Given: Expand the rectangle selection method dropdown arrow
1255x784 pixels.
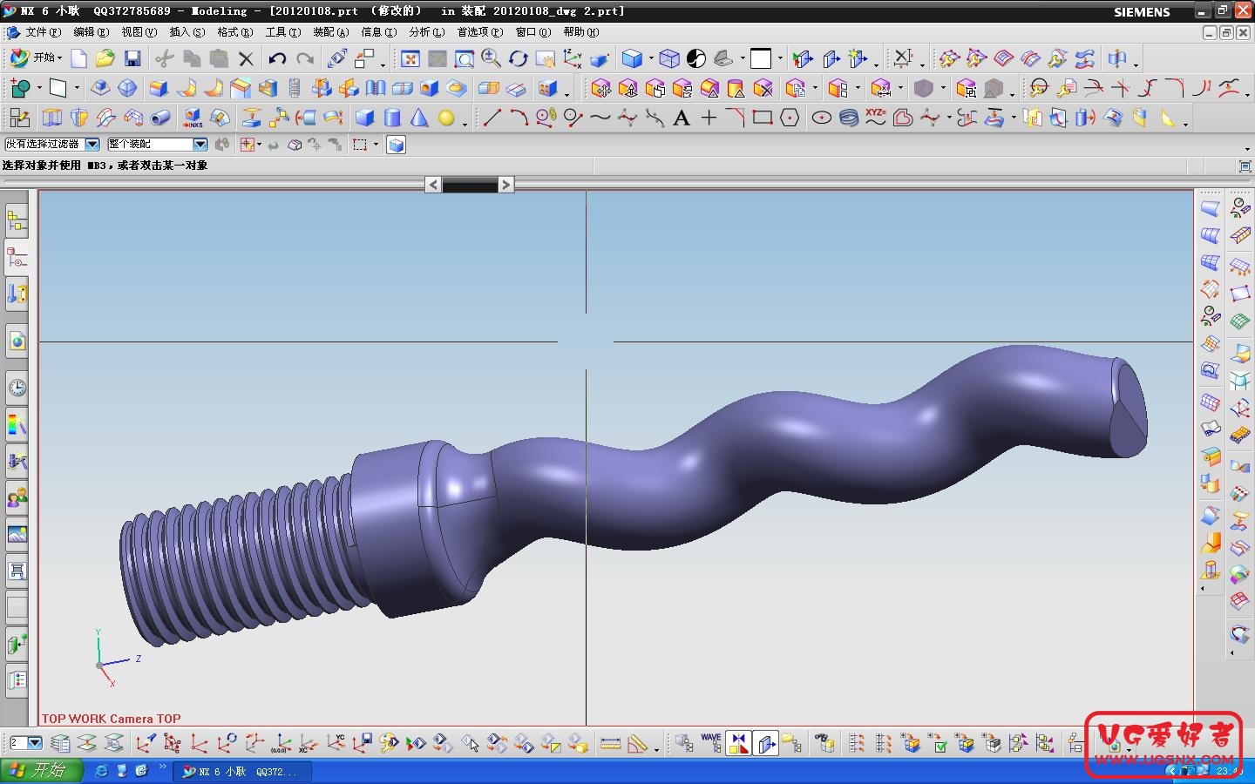Looking at the screenshot, I should (376, 145).
